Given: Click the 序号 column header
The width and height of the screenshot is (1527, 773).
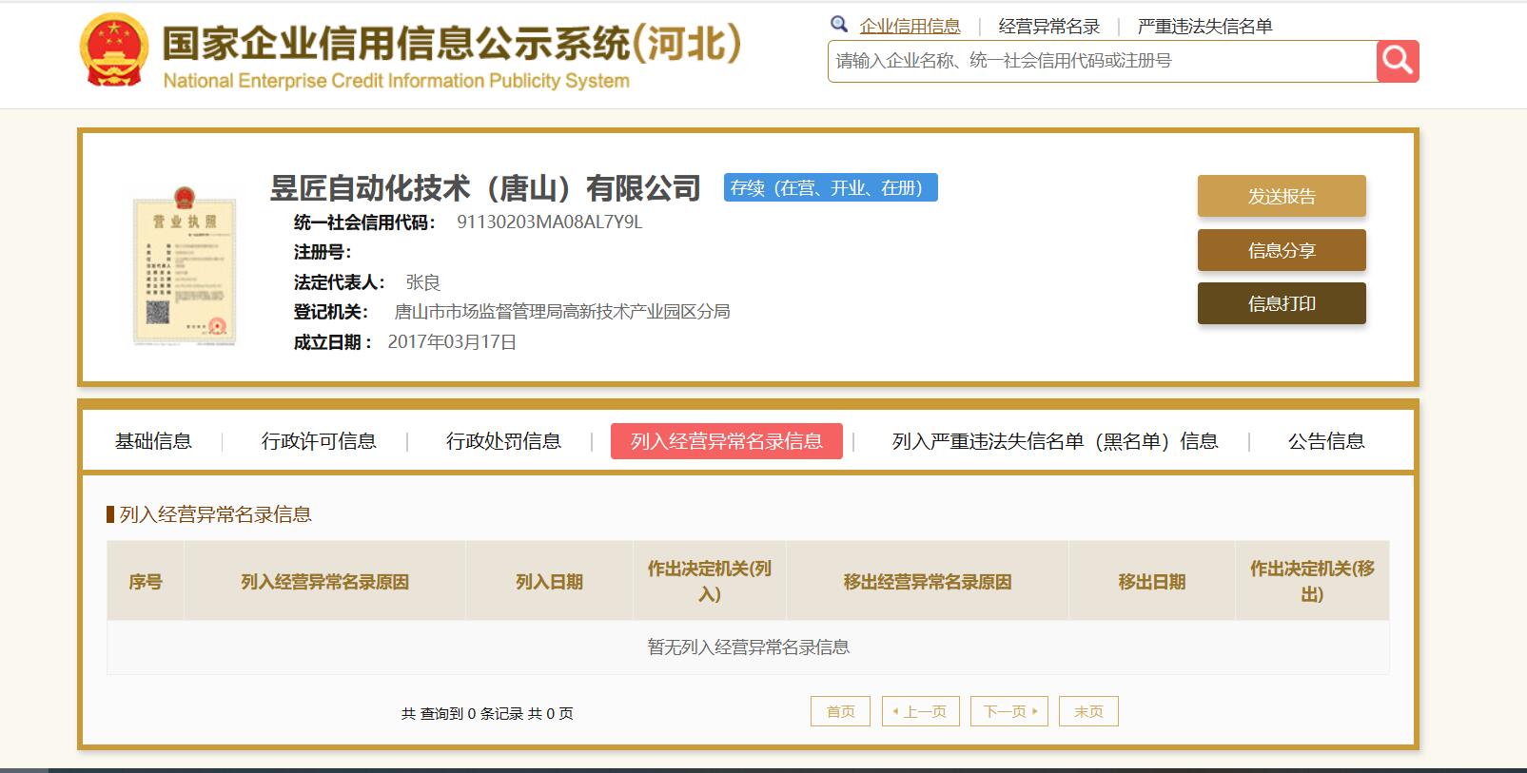Looking at the screenshot, I should click(146, 581).
